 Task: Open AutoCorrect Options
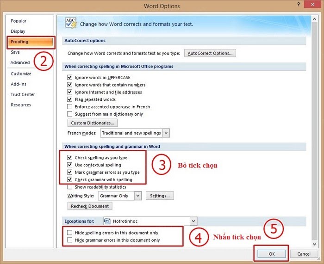(210, 53)
